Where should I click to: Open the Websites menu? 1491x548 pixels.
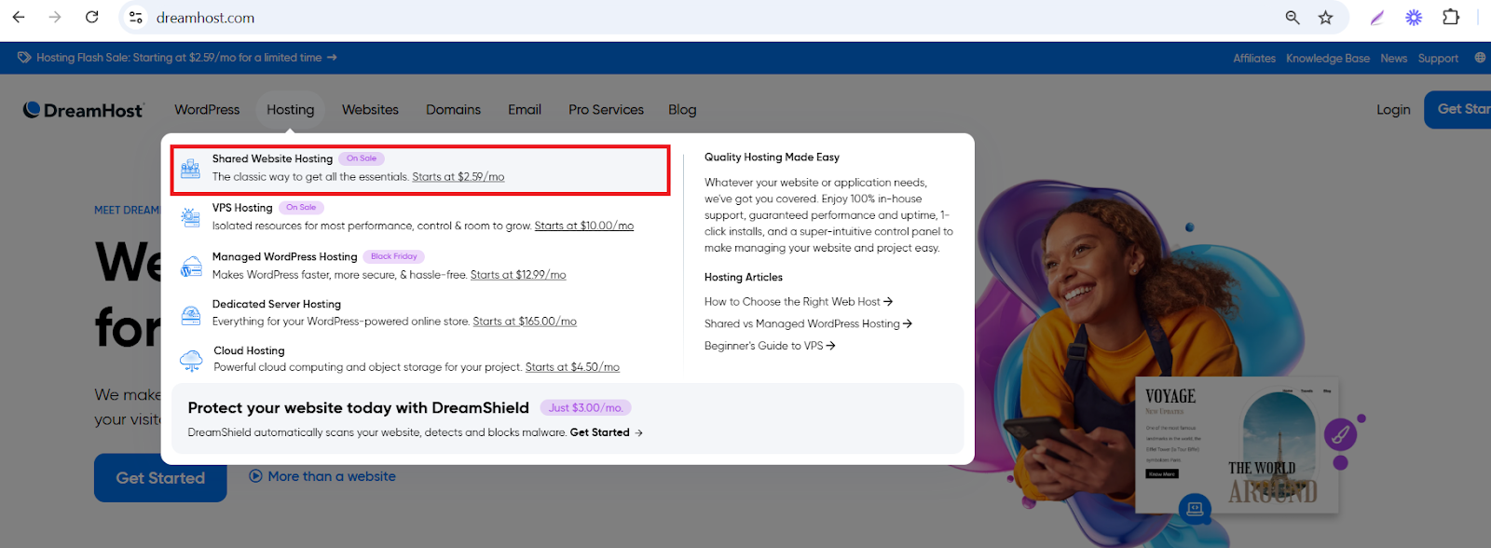coord(370,110)
